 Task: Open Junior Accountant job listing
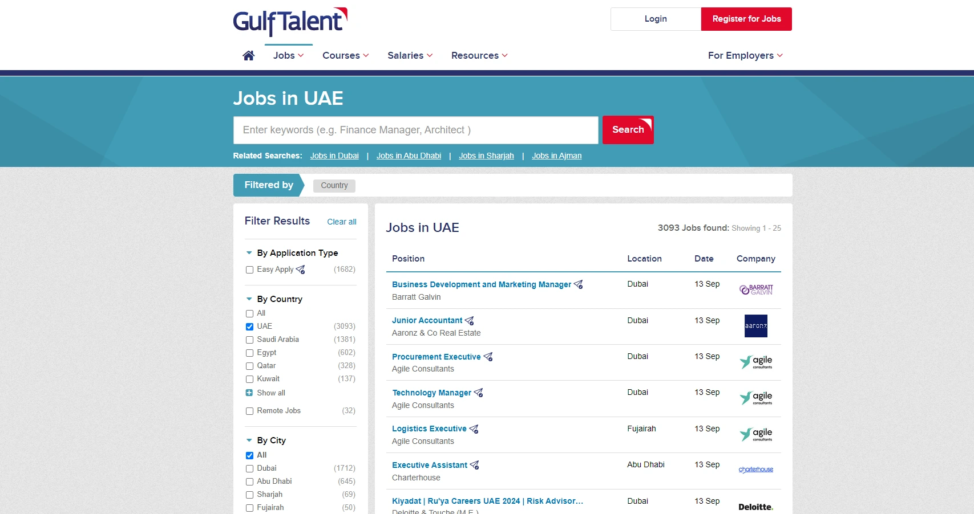(x=427, y=320)
